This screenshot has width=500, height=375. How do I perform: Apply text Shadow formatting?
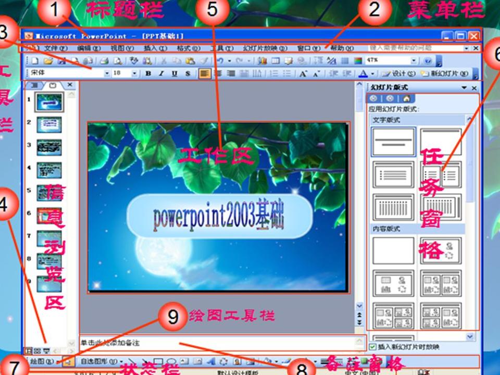[188, 73]
